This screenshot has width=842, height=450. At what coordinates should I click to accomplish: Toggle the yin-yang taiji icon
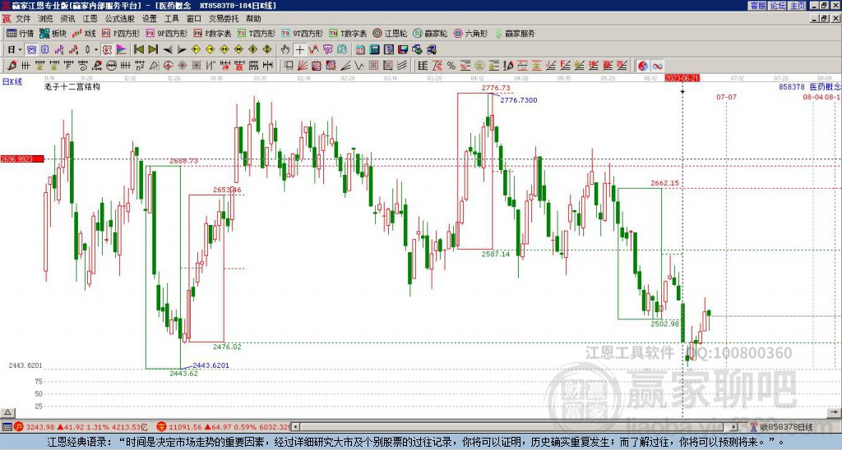[643, 66]
